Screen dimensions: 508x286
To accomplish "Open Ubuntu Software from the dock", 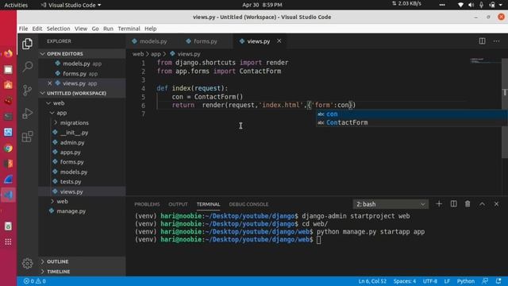I will pos(8,85).
